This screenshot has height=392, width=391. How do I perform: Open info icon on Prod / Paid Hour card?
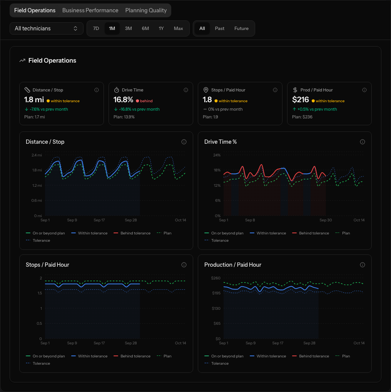[364, 90]
